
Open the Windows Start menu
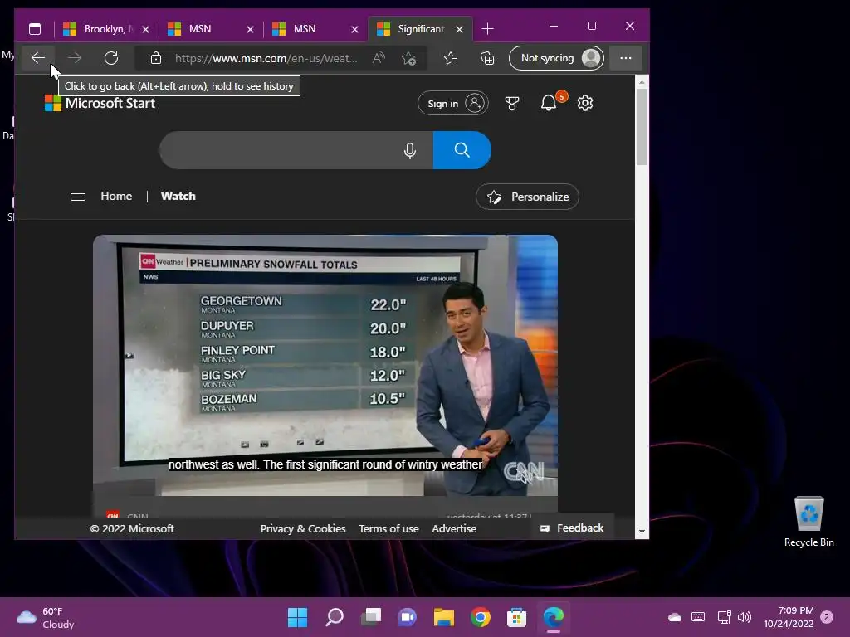(297, 617)
